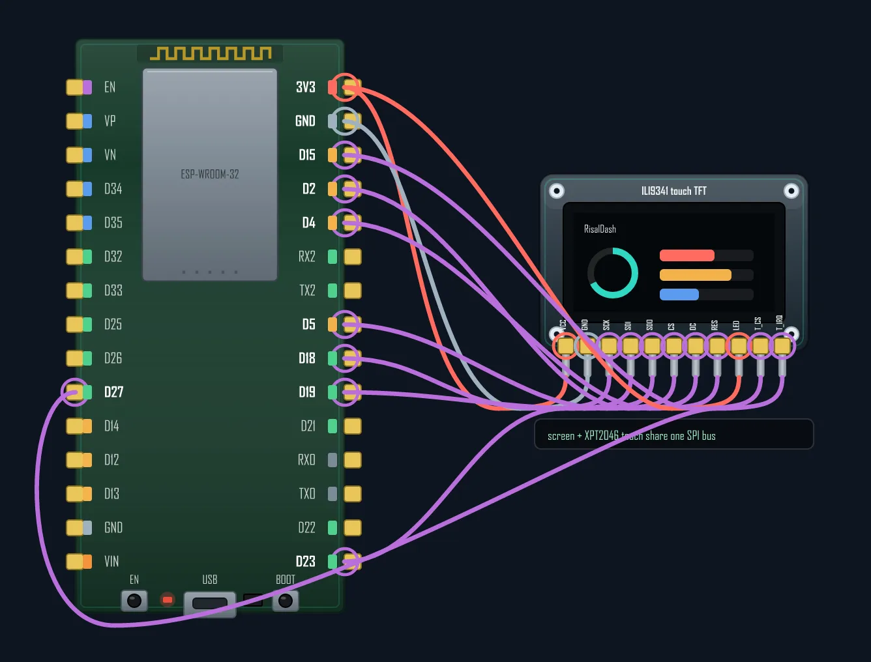The height and width of the screenshot is (662, 871).
Task: Select the TFT CS header pin
Action: point(674,346)
